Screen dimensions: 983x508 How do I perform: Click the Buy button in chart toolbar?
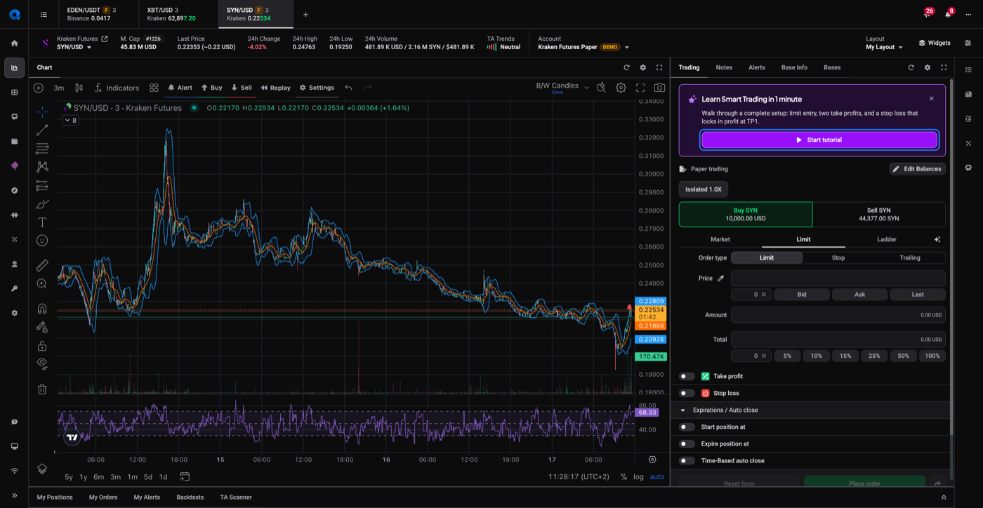click(211, 88)
